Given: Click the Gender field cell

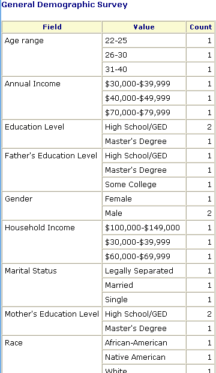Looking at the screenshot, I should point(52,206).
